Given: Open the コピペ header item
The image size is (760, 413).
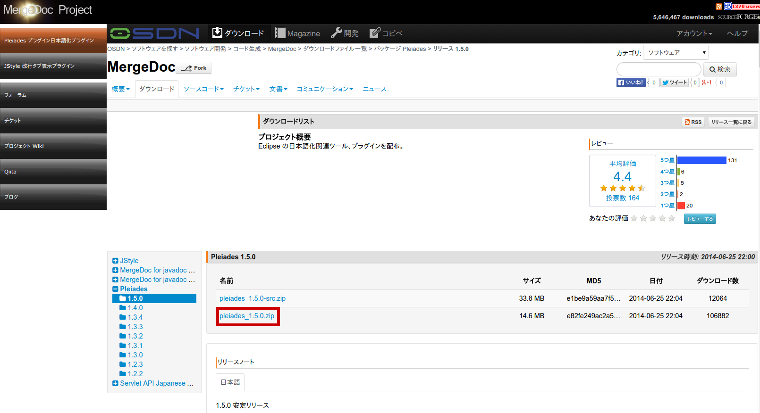Looking at the screenshot, I should click(x=386, y=33).
